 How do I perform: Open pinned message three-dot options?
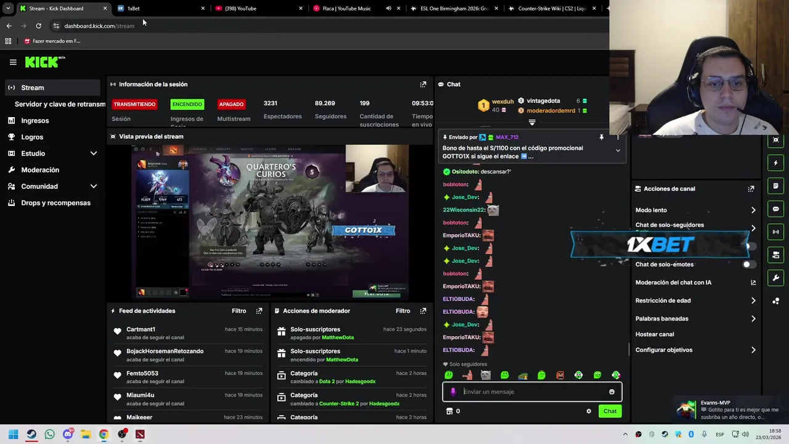(618, 137)
